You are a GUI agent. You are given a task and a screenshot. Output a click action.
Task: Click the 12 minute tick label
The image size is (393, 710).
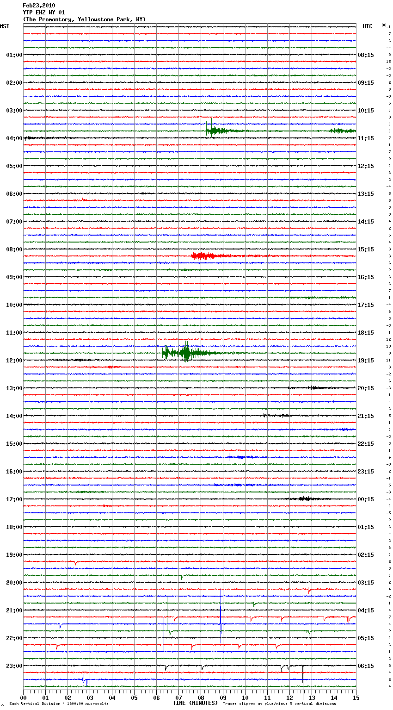(x=289, y=698)
